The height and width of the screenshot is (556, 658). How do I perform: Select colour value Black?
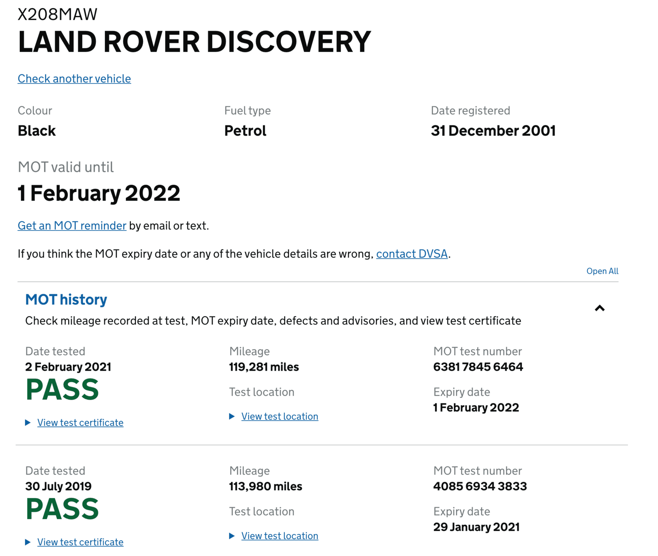tap(37, 131)
